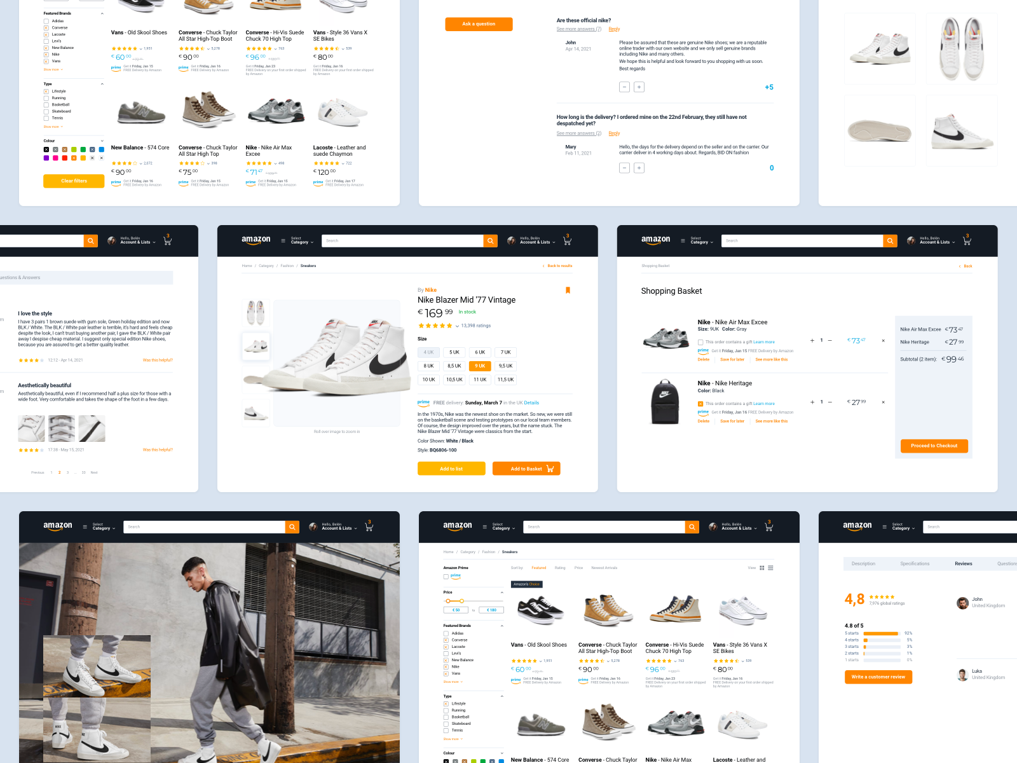
Task: Expand See more answers (7) under the question
Action: click(578, 29)
